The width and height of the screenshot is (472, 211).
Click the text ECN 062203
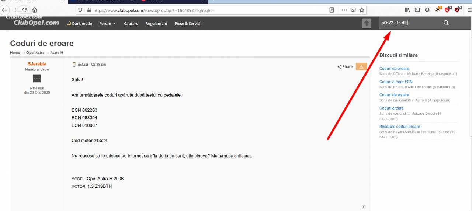84,110
